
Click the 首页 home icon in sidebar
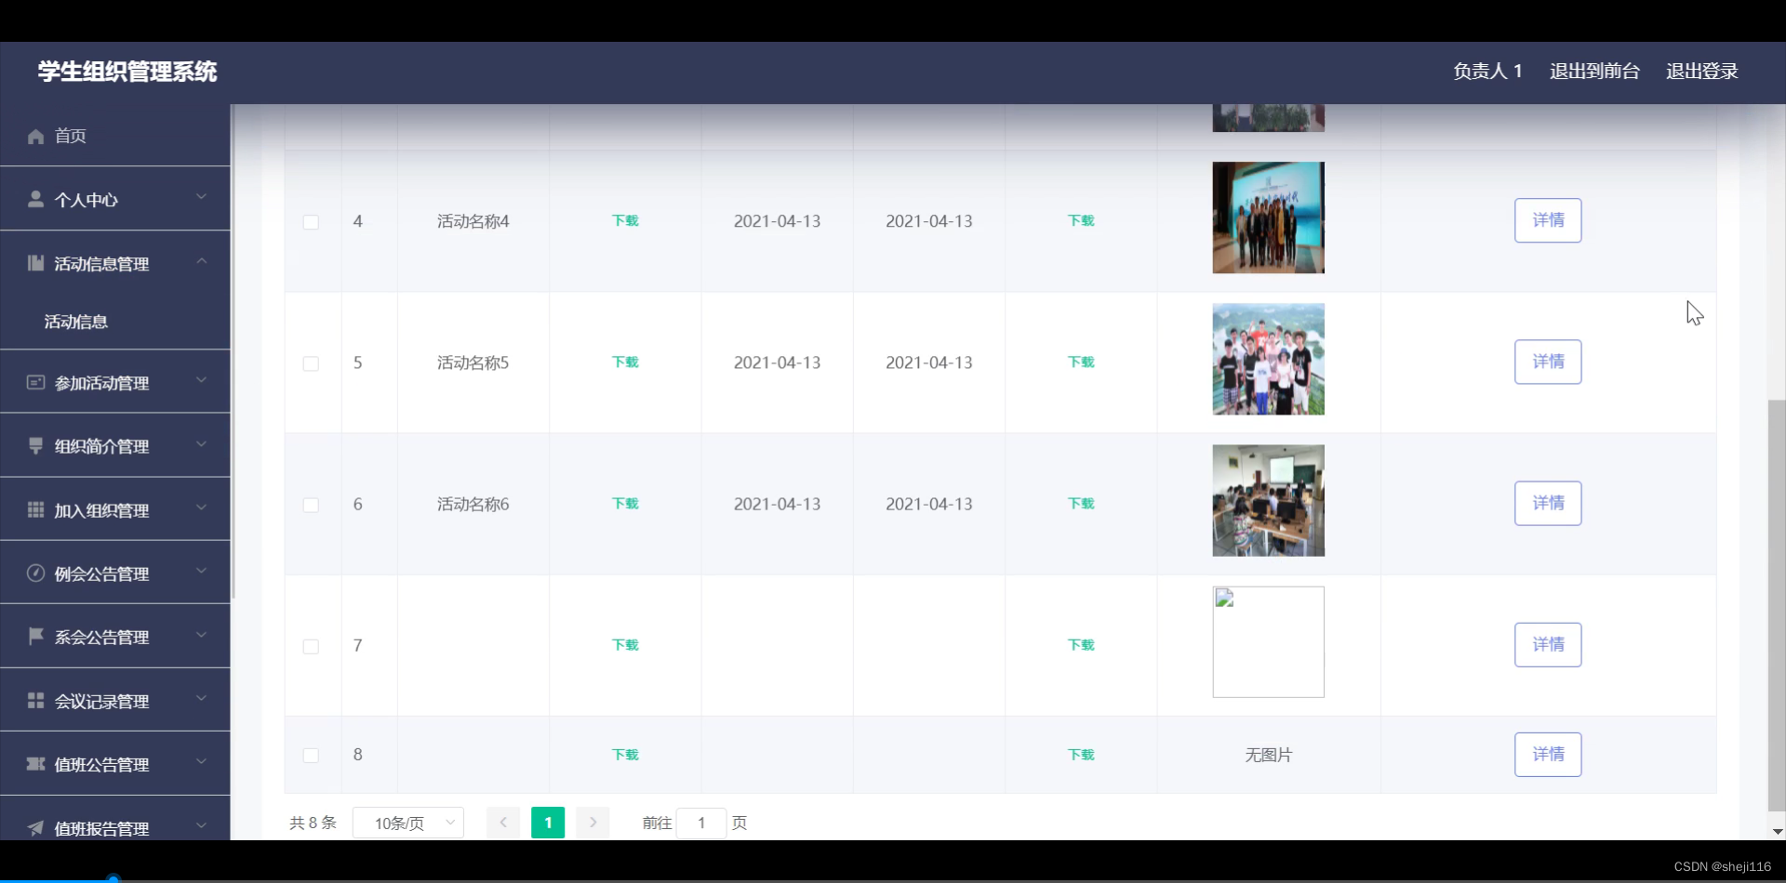coord(34,136)
